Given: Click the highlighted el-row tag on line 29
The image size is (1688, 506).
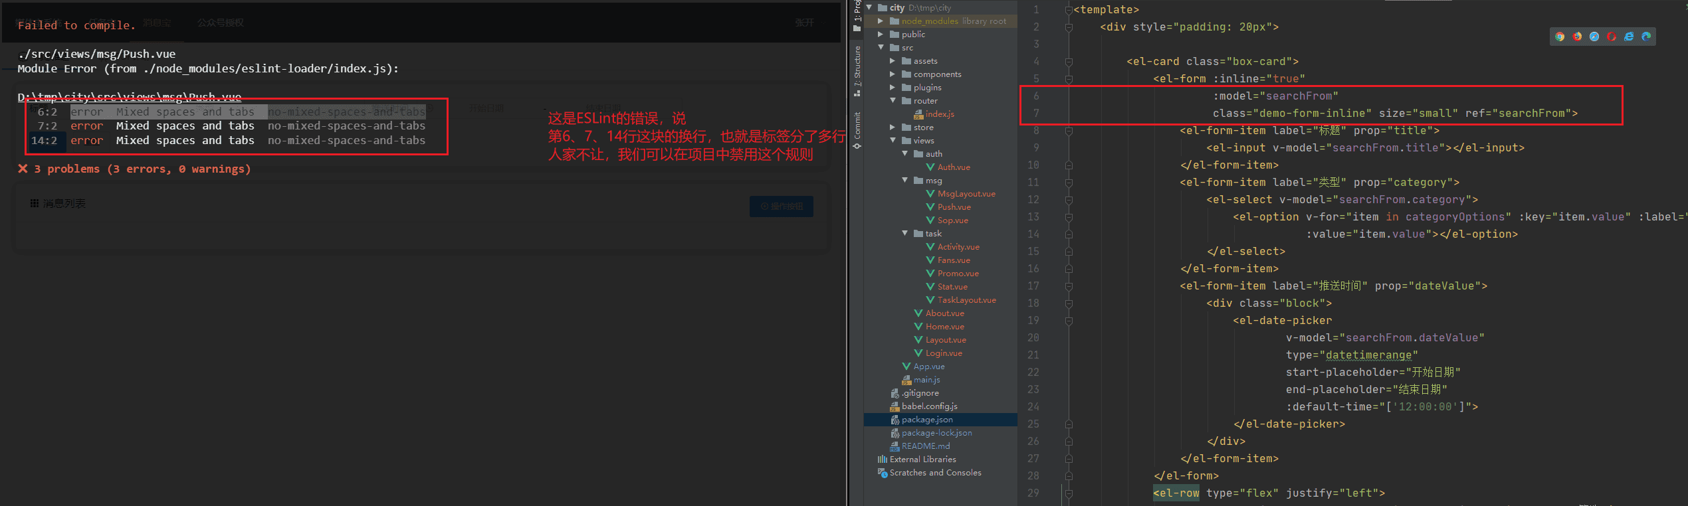Looking at the screenshot, I should click(x=1176, y=493).
